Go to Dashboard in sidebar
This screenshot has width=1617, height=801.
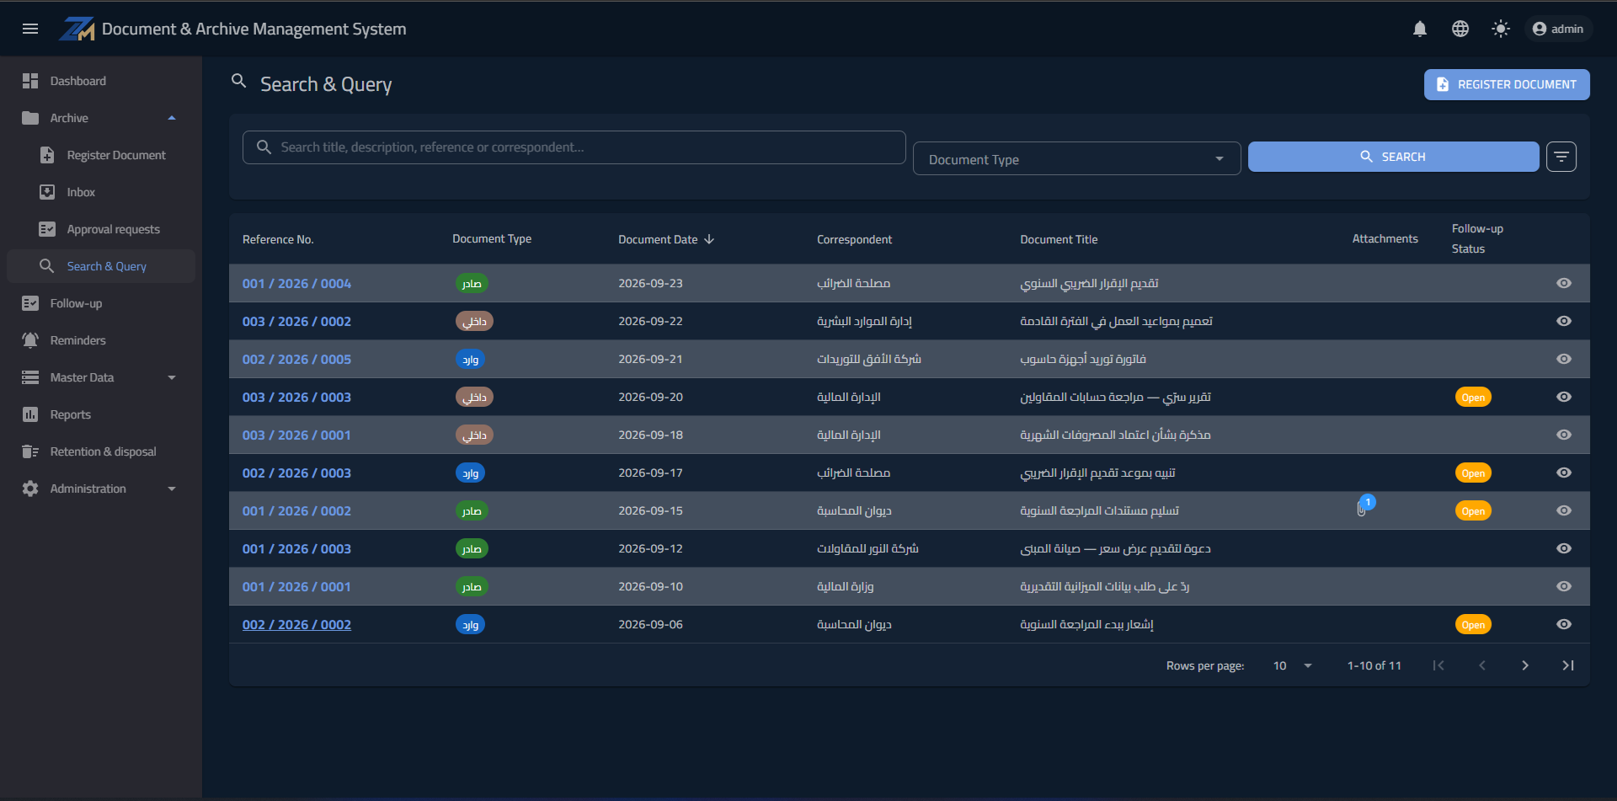[x=101, y=81]
